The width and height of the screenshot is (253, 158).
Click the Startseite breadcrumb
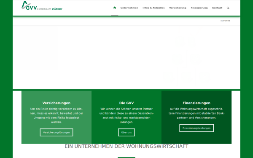click(x=225, y=21)
